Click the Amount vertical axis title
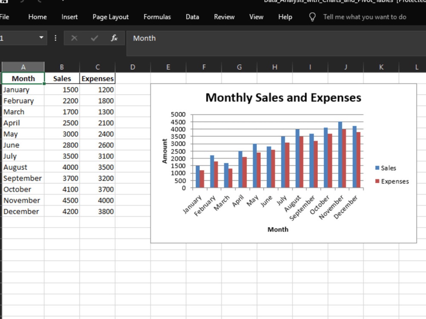 [x=164, y=151]
